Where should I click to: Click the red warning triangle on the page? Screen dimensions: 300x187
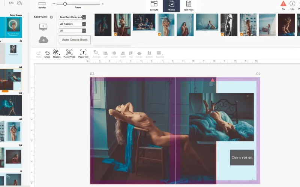tap(213, 80)
